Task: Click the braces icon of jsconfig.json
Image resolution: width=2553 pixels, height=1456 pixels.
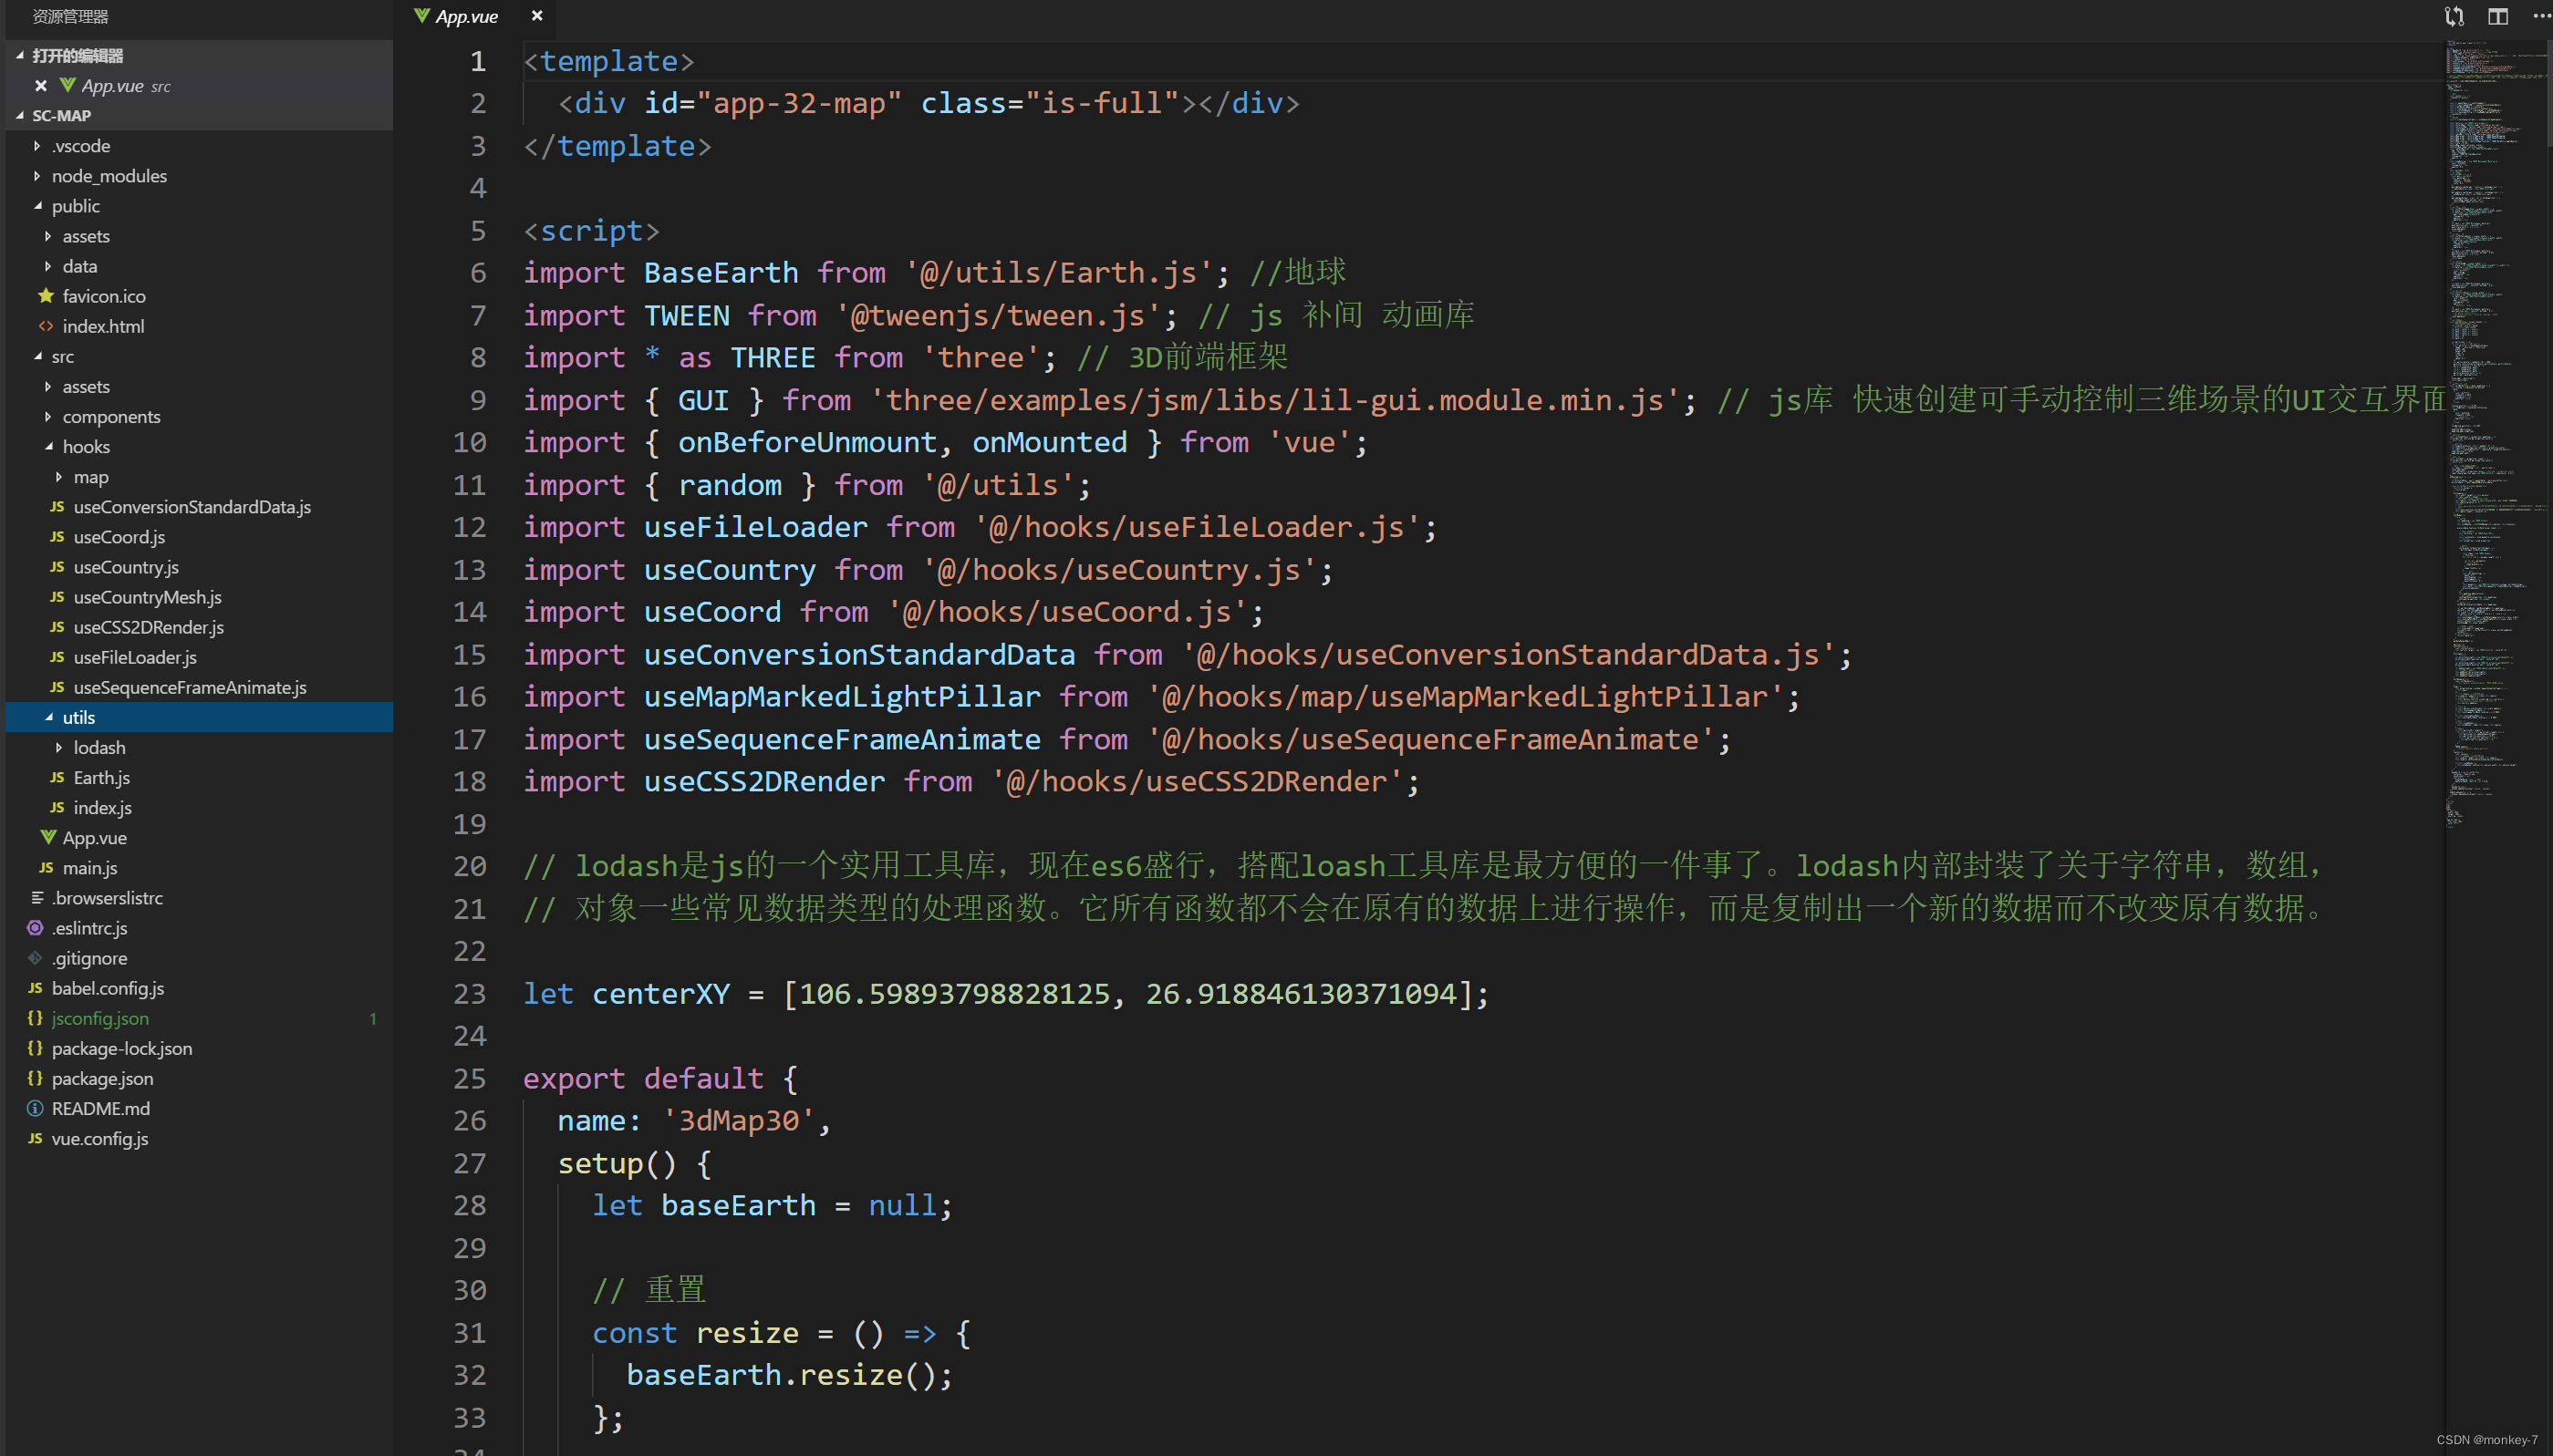Action: [x=35, y=1018]
